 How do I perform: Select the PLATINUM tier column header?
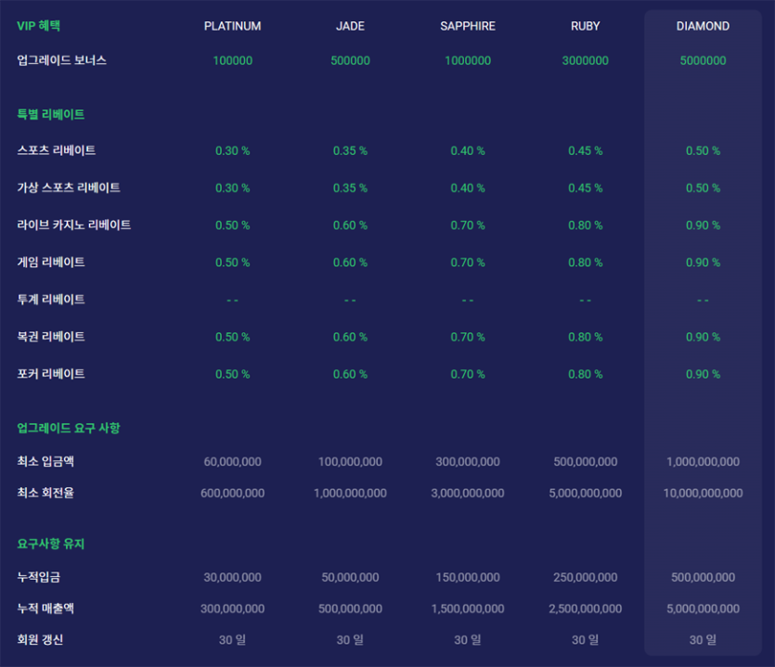(232, 26)
